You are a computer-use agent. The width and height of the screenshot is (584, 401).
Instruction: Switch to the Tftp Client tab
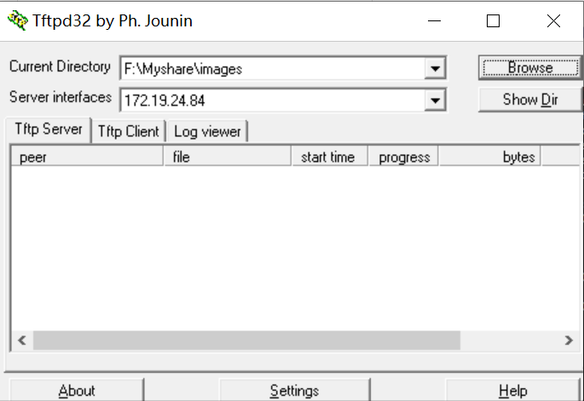coord(129,131)
